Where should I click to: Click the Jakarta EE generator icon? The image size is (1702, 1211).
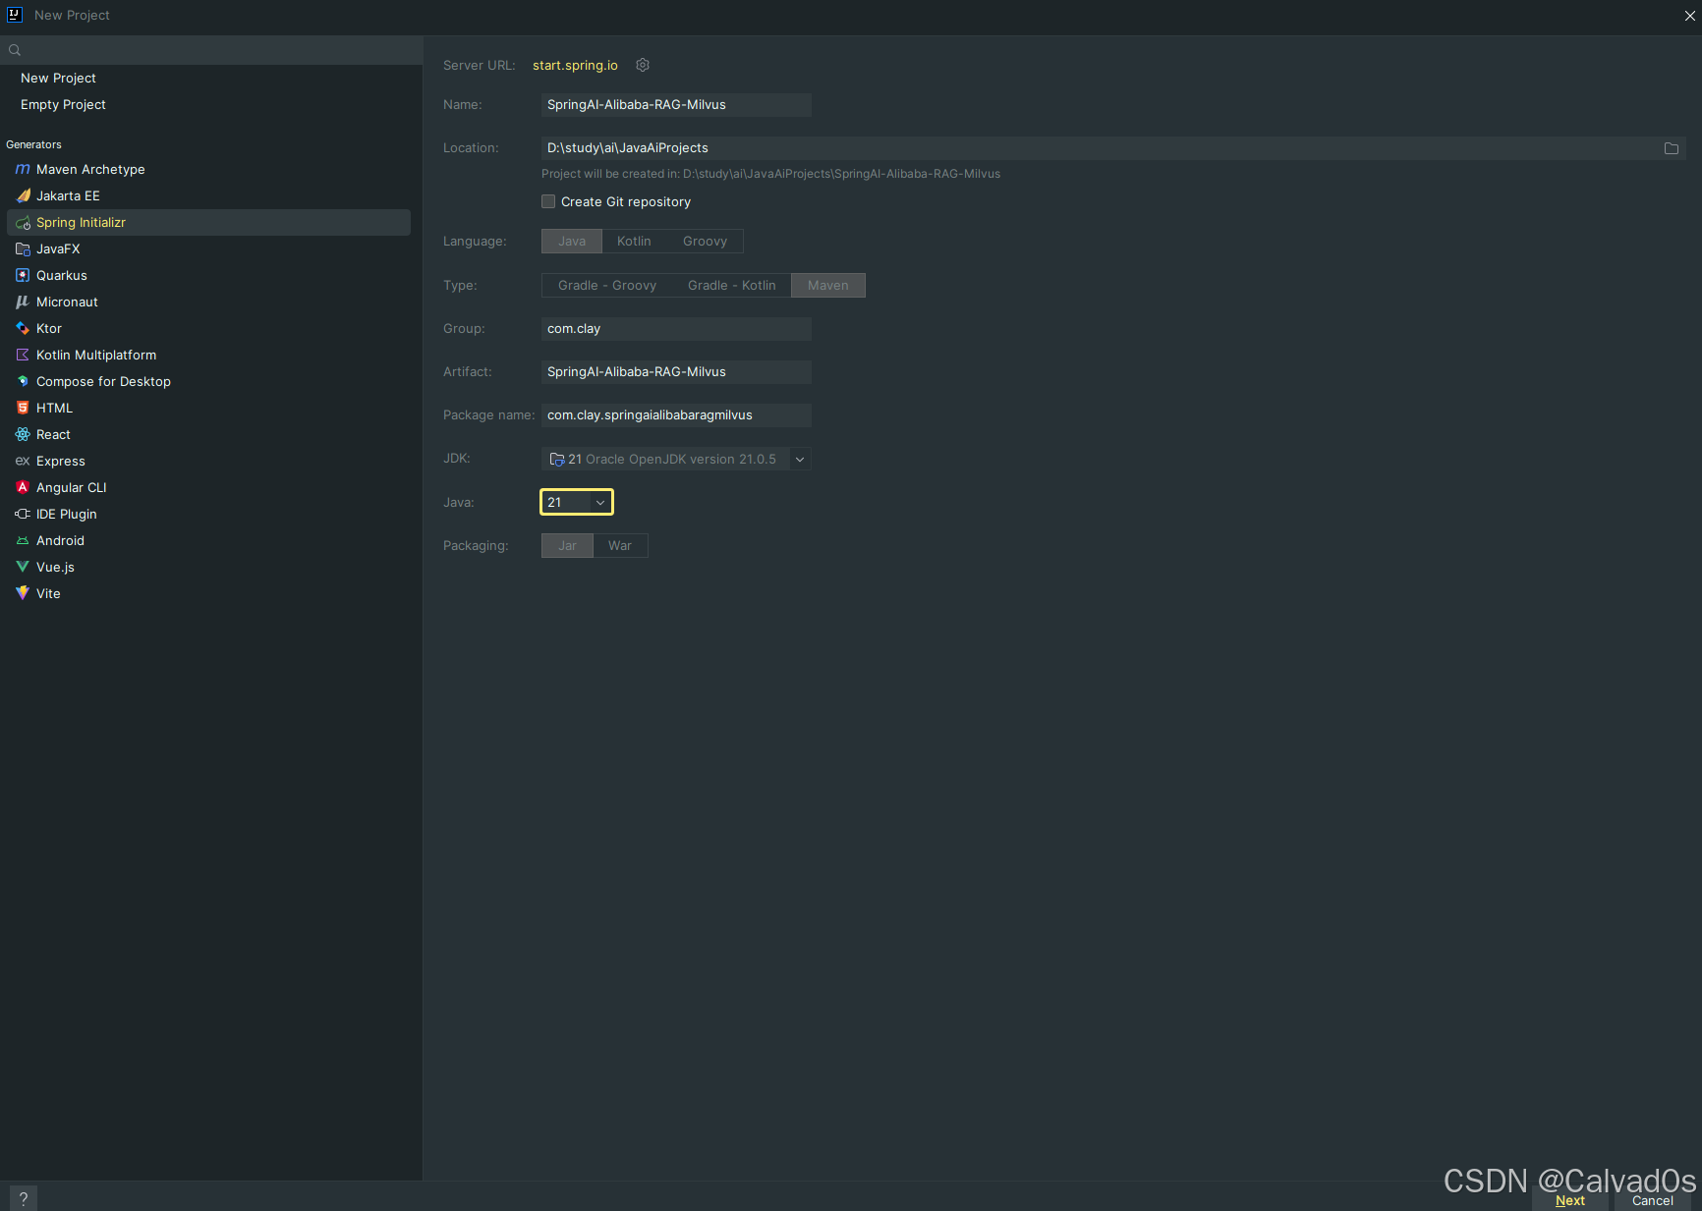coord(23,195)
